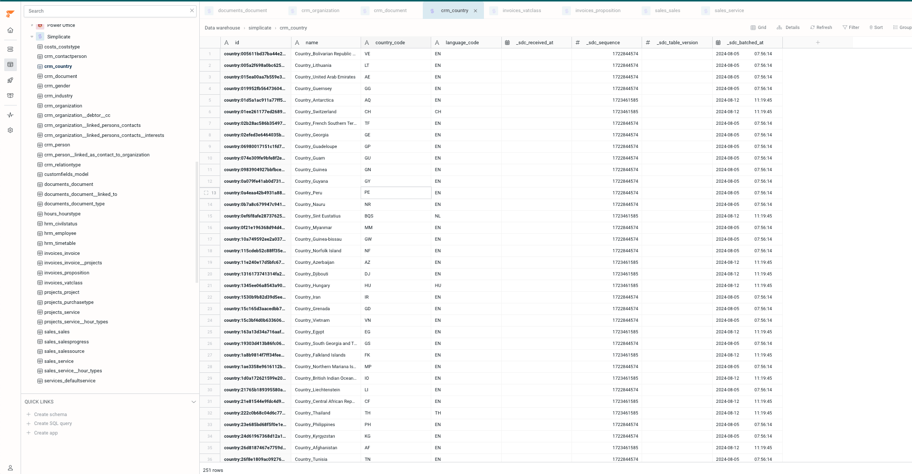
Task: Open the data sources stack icon
Action: [x=10, y=49]
